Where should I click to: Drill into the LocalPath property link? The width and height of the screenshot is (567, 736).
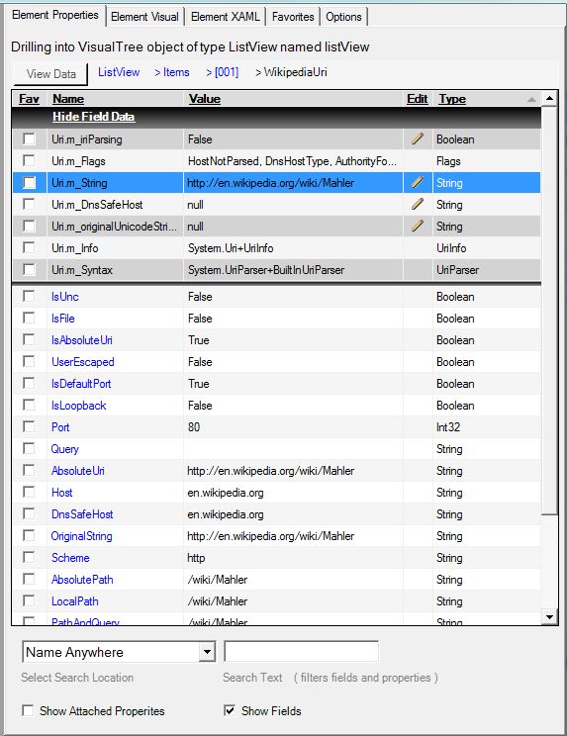coord(74,600)
